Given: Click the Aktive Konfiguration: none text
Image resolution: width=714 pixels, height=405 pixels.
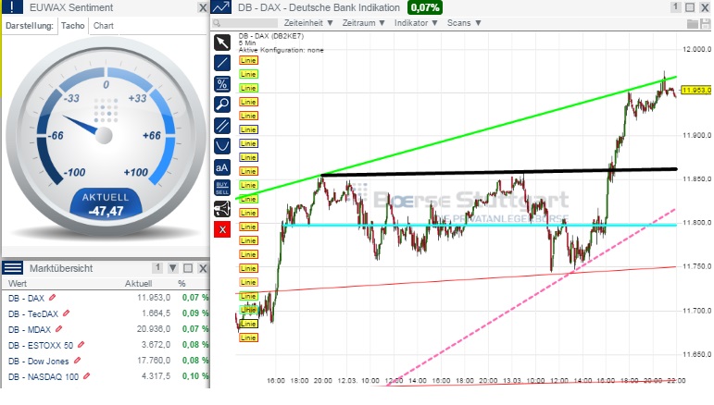Looking at the screenshot, I should click(281, 50).
